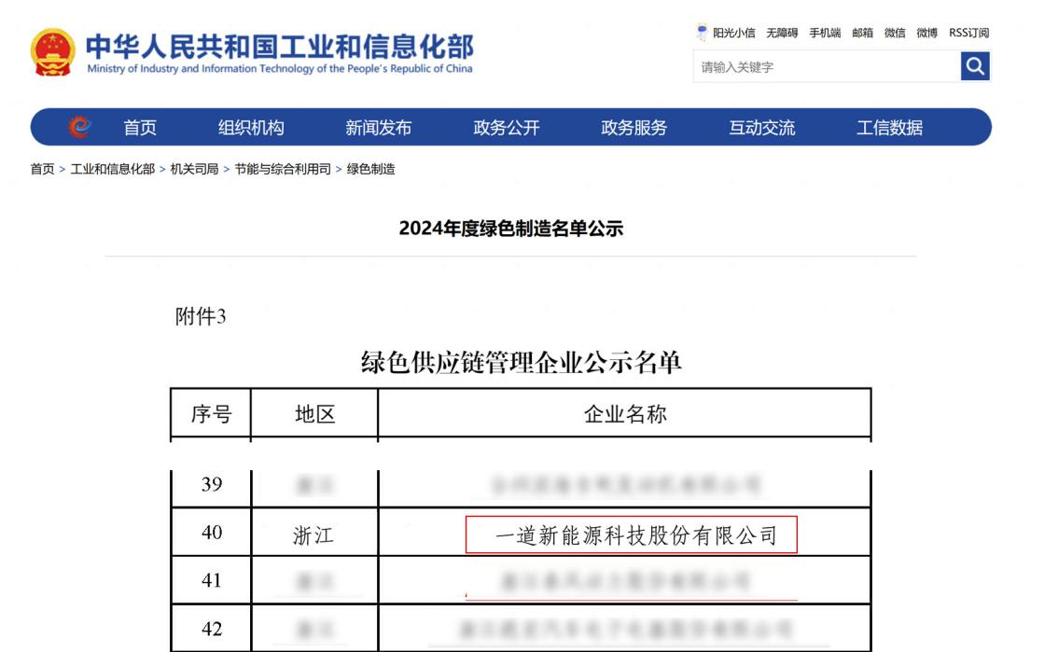
Task: Click the 微博 link
Action: click(926, 33)
